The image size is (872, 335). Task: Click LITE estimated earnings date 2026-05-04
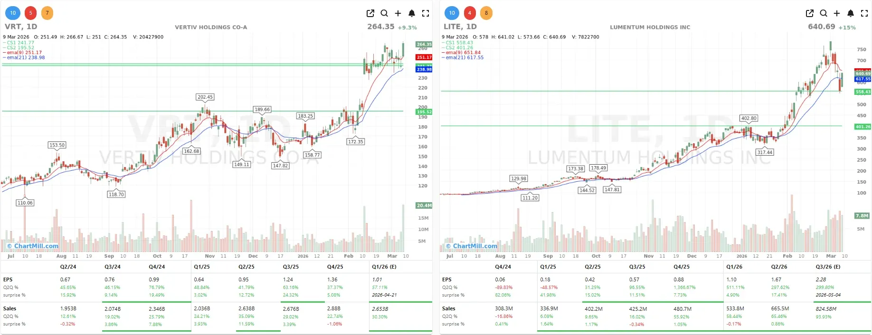click(828, 295)
